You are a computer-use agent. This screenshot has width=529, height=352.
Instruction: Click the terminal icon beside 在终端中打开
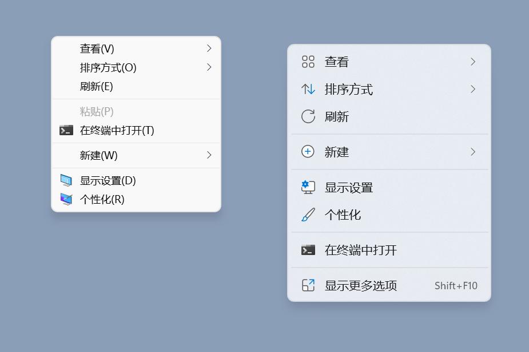click(308, 250)
